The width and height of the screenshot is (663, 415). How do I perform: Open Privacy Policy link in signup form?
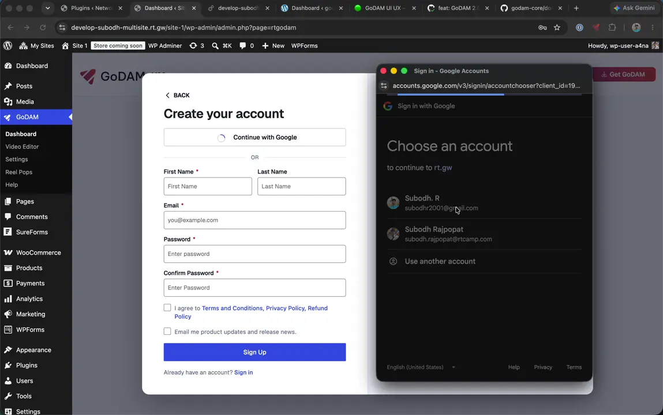click(x=285, y=308)
